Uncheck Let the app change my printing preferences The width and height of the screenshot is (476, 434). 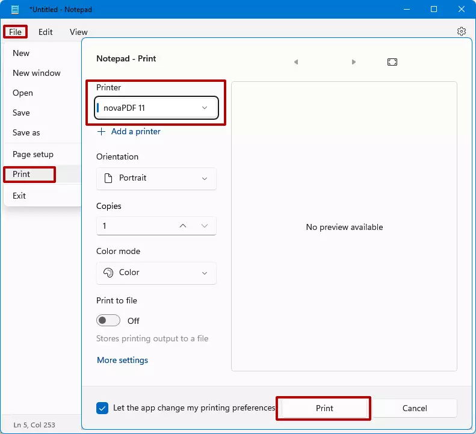click(102, 408)
